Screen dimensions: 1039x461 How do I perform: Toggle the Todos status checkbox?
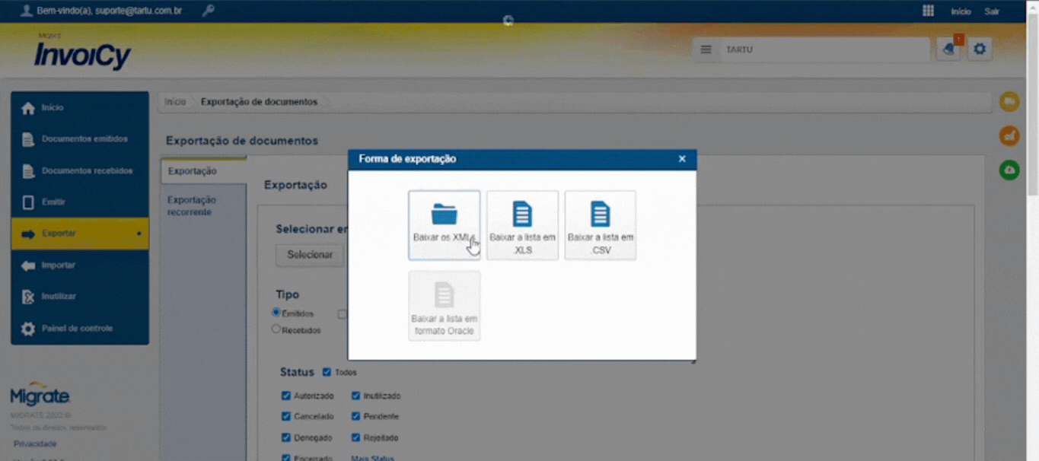327,372
